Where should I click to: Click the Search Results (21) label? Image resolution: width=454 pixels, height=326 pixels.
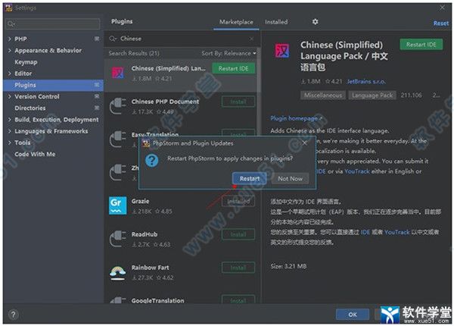point(134,53)
